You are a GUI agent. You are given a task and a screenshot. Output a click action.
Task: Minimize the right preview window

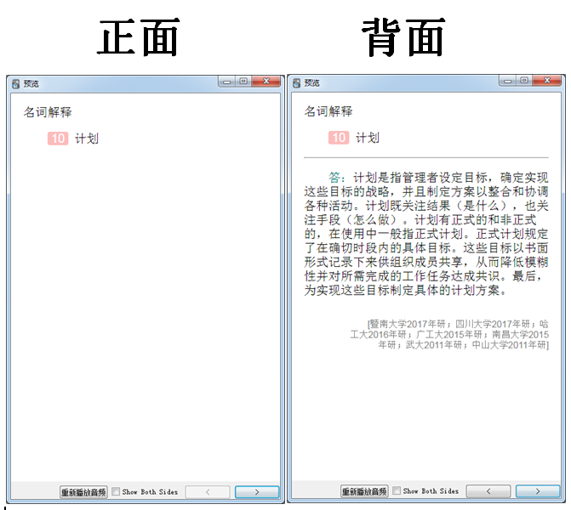pos(508,81)
